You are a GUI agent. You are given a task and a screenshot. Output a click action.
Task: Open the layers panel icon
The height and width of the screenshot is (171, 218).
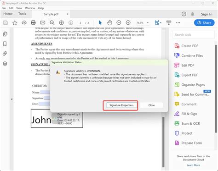tap(5, 64)
